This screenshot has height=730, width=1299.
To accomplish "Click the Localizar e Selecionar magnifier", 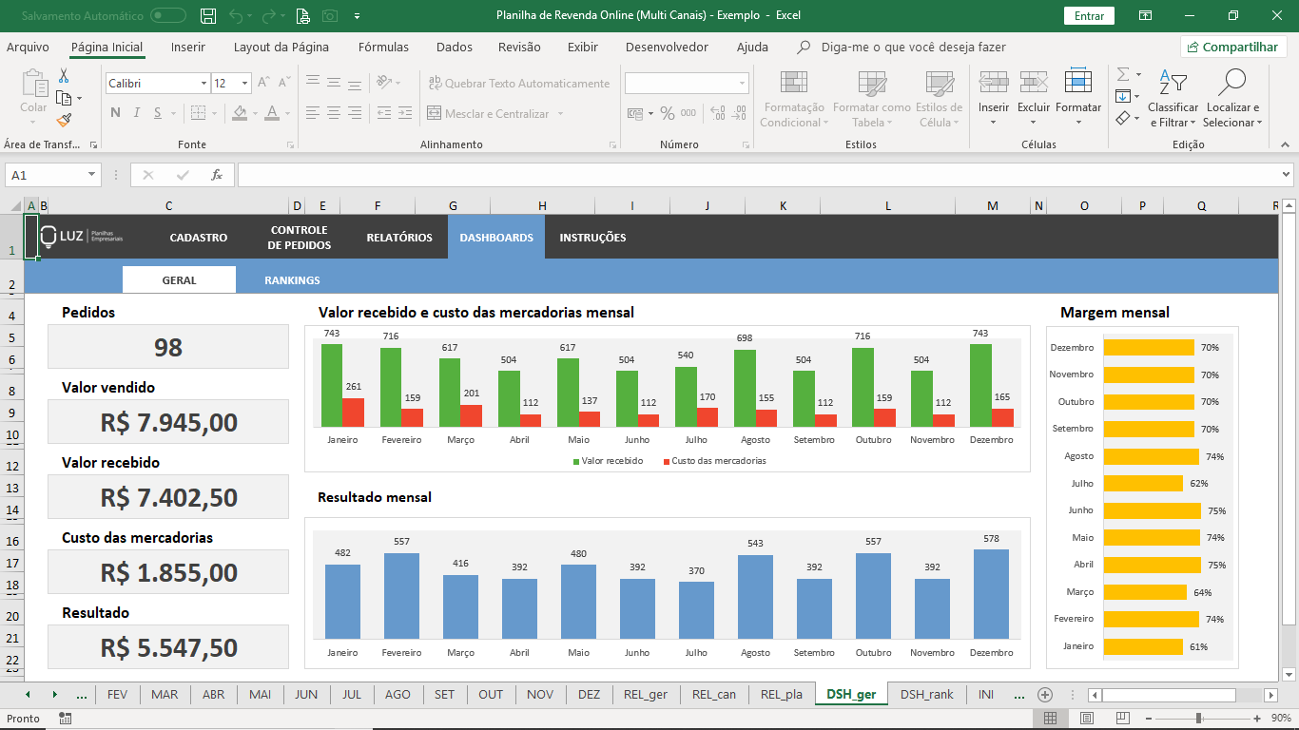I will 1231,83.
